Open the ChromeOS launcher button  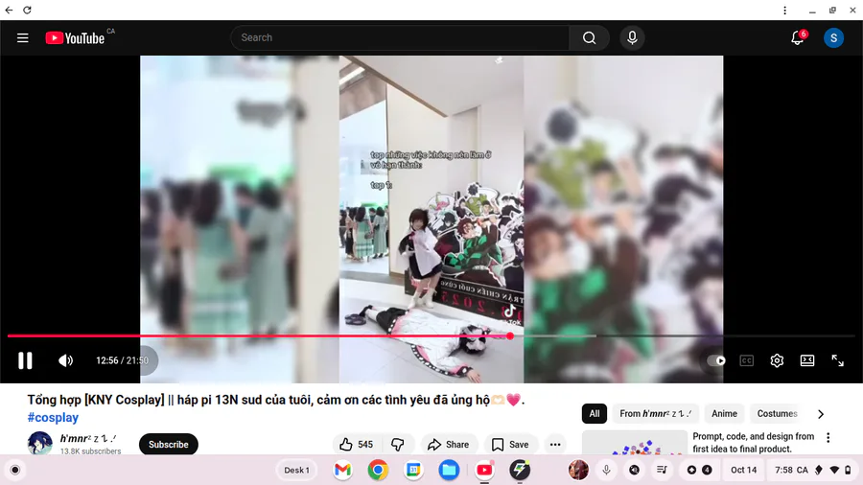point(14,471)
